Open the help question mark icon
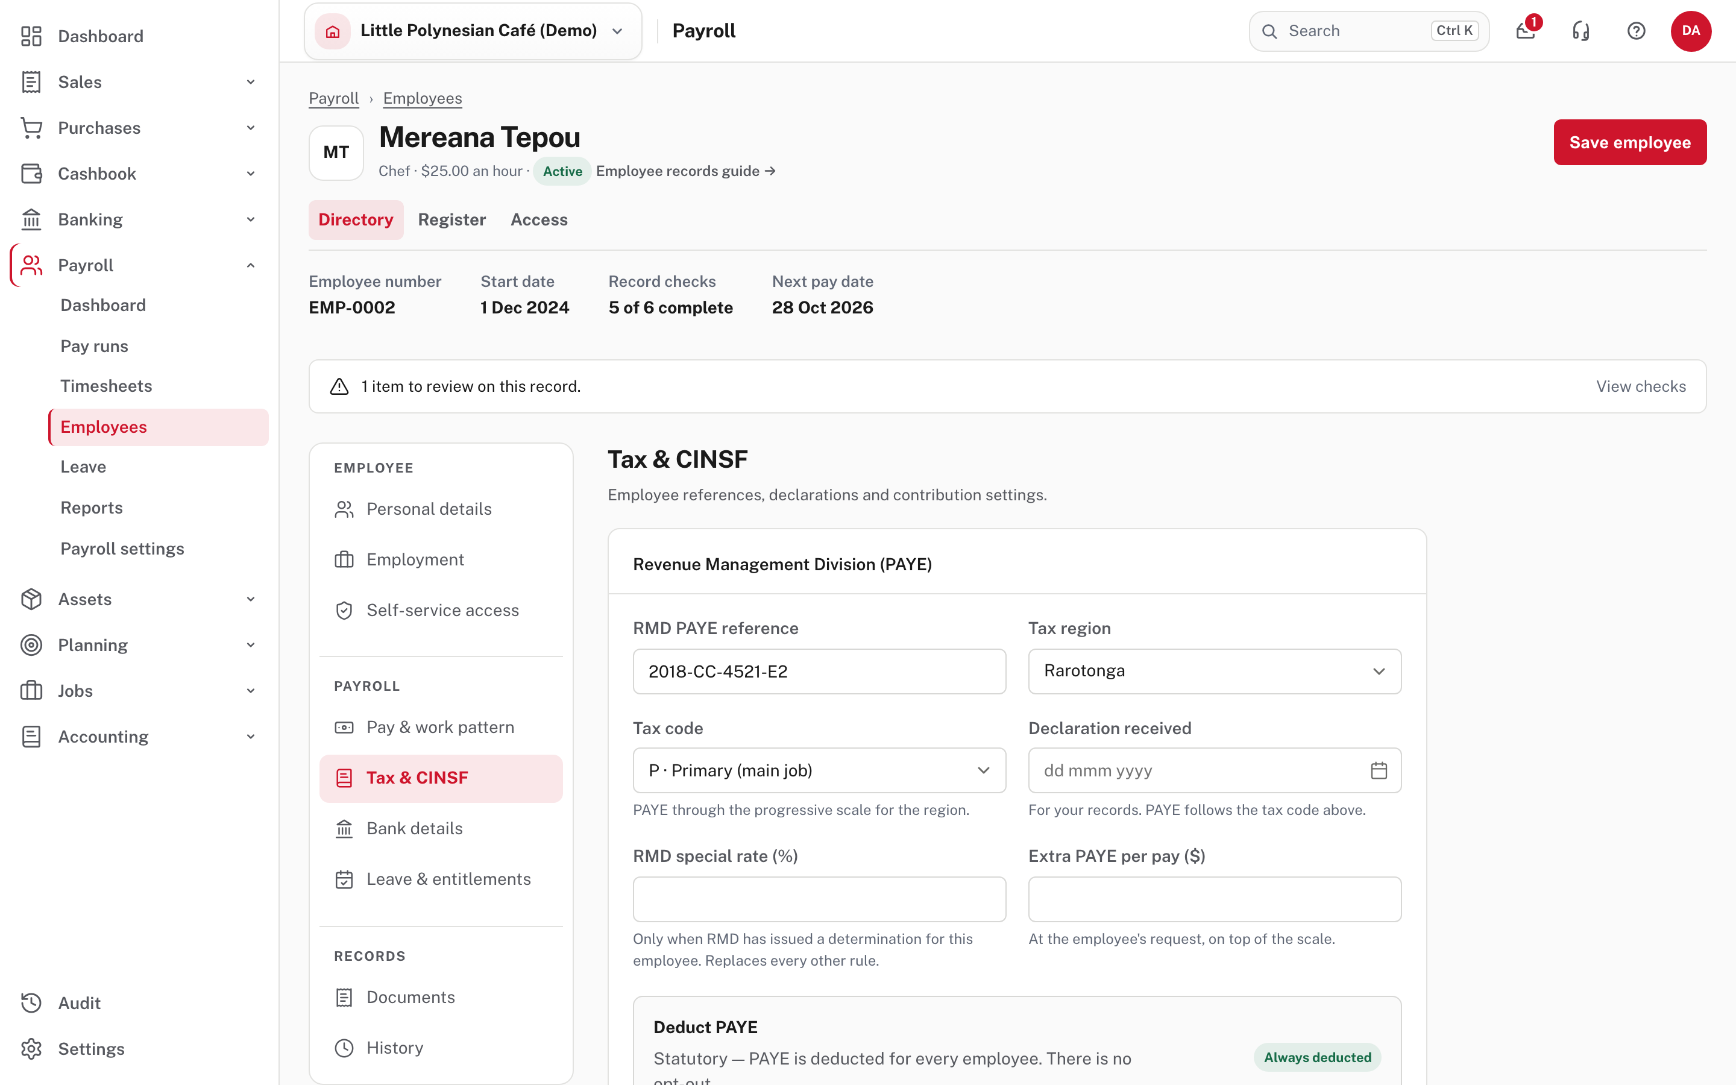 pyautogui.click(x=1637, y=31)
